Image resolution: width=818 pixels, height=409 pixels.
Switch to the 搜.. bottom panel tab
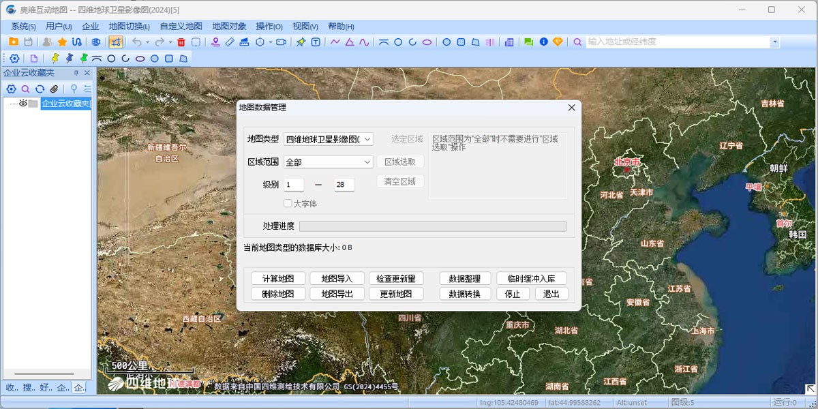[29, 388]
